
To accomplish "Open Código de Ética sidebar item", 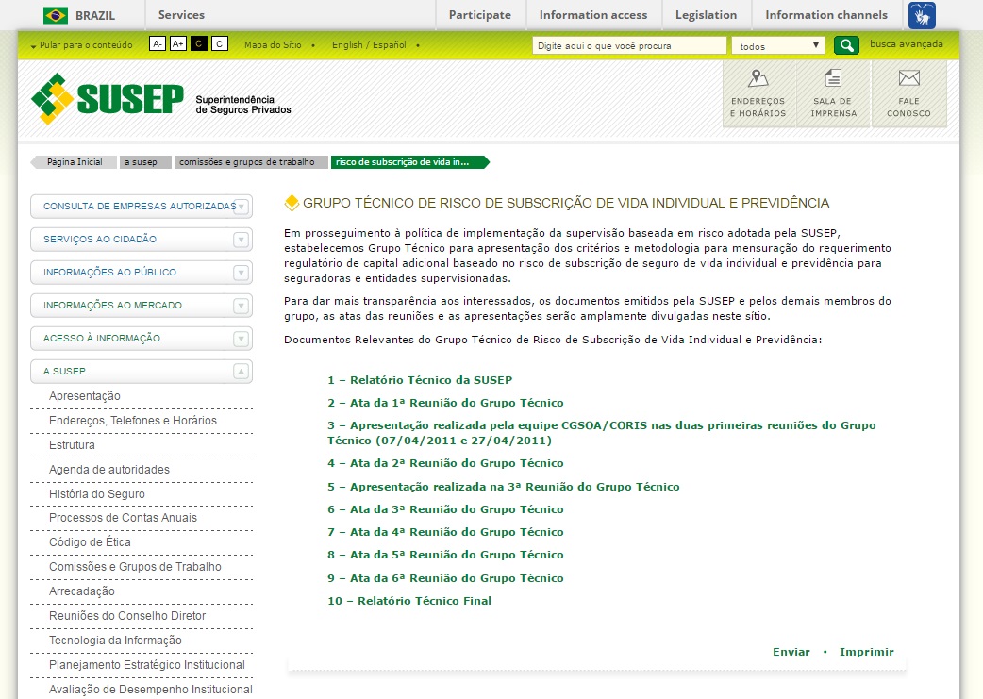I will pos(90,542).
